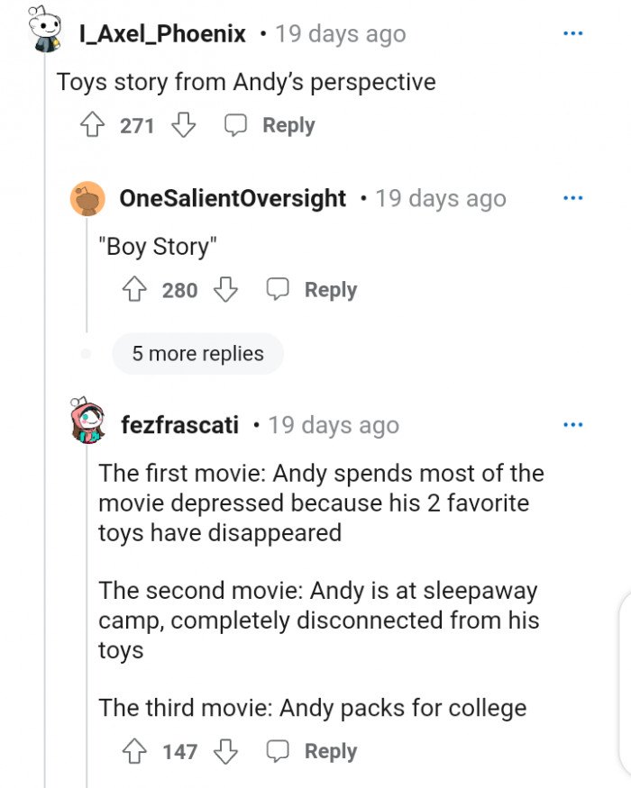This screenshot has width=631, height=788.
Task: Open options menu for I_Axel_Phoenix's comment
Action: pos(572,34)
